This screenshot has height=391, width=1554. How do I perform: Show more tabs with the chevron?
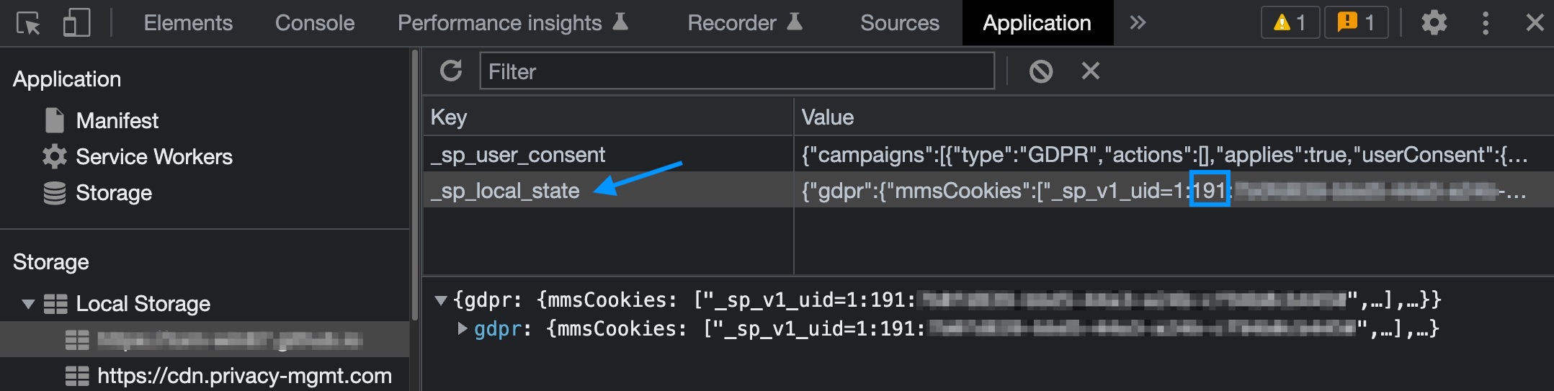(x=1138, y=23)
